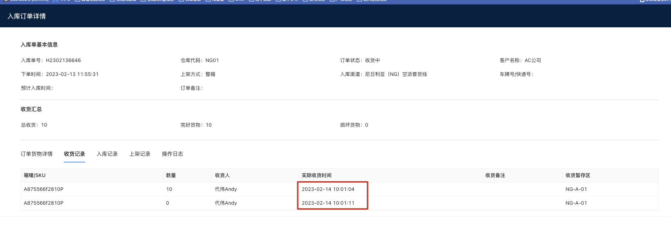Go to the 上架记录 tab

(140, 154)
